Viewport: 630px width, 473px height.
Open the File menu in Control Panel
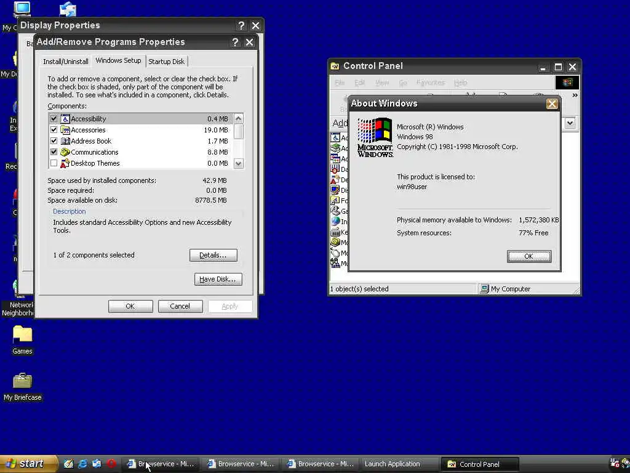point(340,83)
